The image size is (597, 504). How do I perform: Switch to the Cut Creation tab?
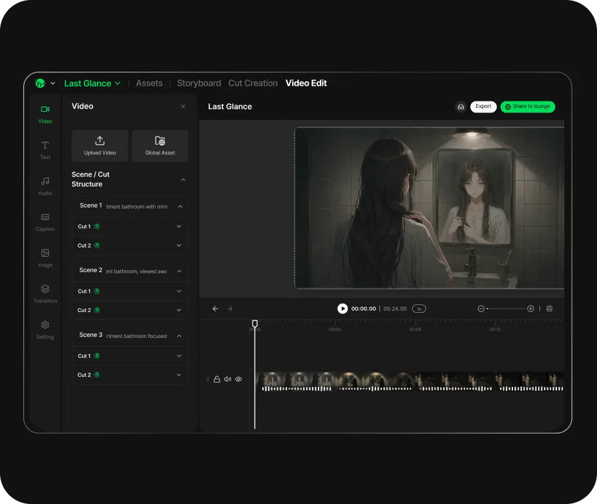253,83
